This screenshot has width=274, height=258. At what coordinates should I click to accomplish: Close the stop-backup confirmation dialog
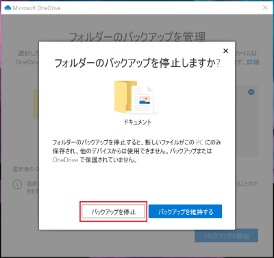pyautogui.click(x=225, y=51)
